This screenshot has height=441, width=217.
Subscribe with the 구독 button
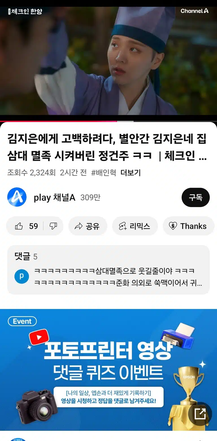pos(196,197)
